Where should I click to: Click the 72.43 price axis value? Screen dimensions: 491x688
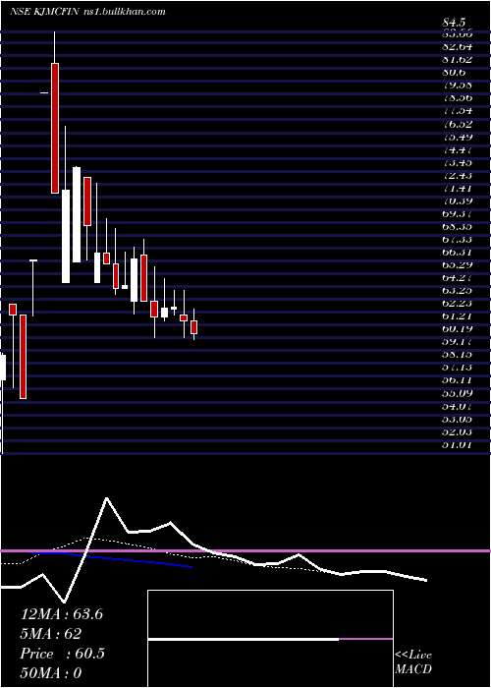pyautogui.click(x=457, y=175)
